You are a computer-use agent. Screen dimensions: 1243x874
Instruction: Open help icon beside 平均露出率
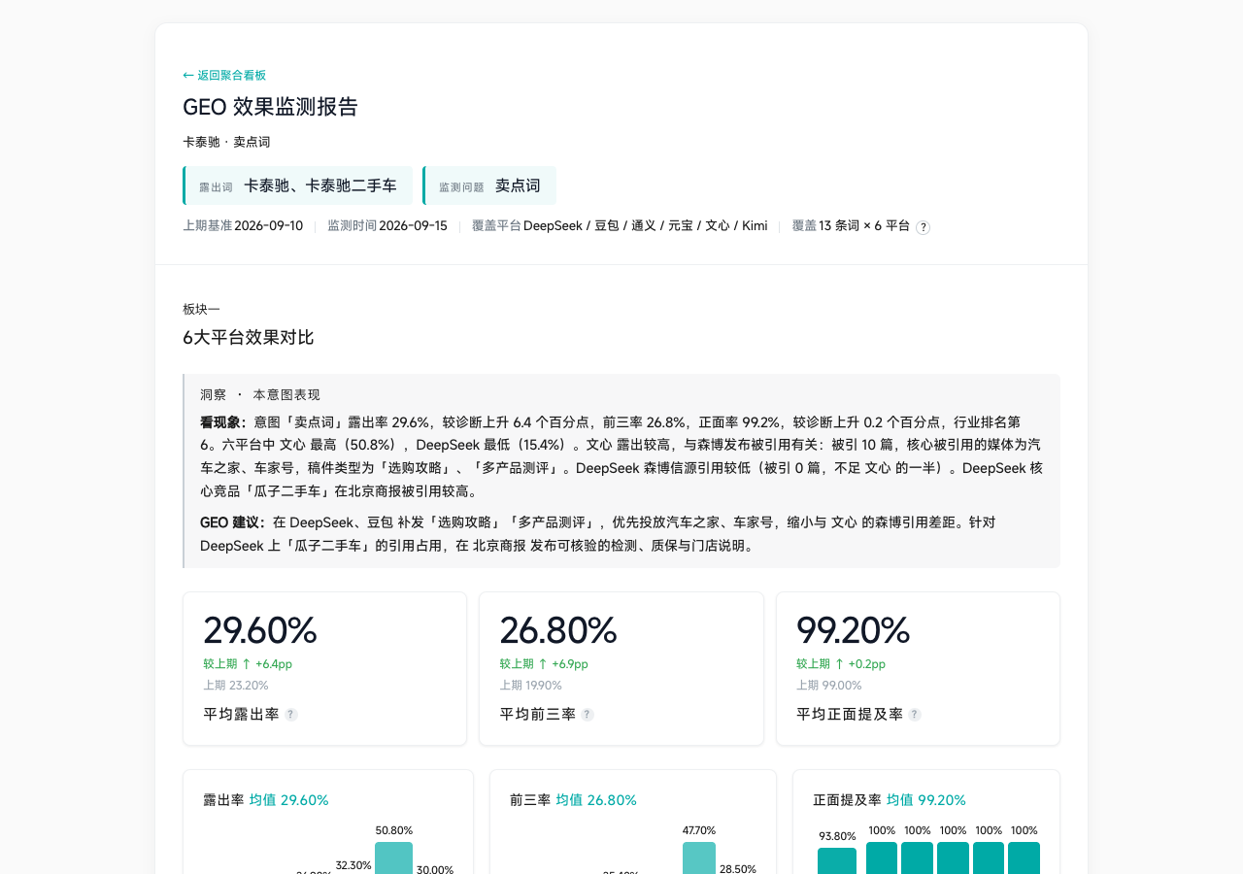(x=291, y=715)
